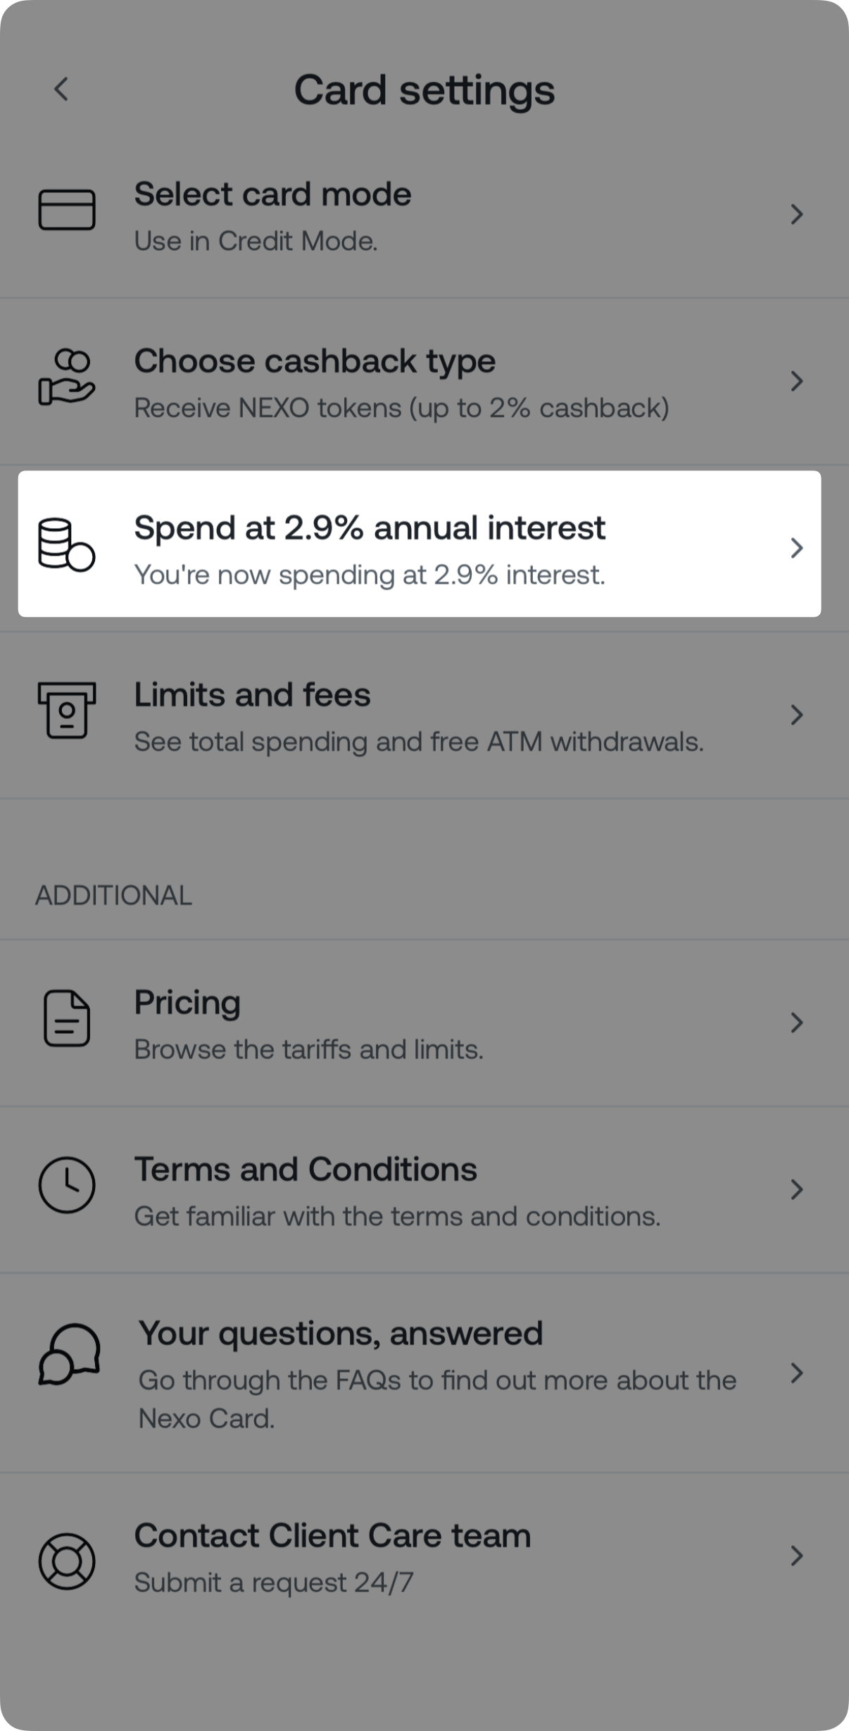The width and height of the screenshot is (849, 1731).
Task: Expand the Limits and fees chevron
Action: click(796, 715)
